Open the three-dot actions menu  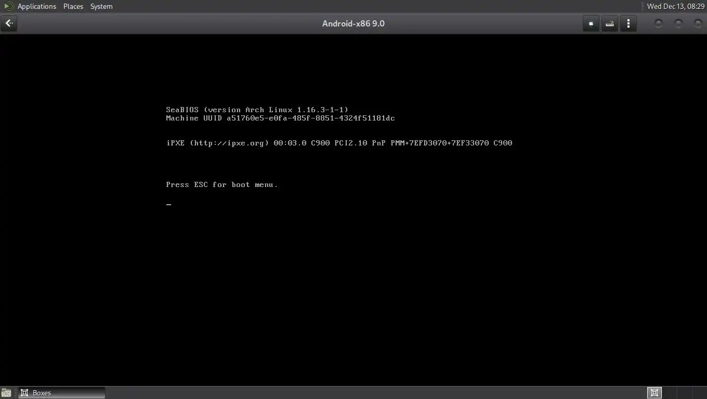629,23
